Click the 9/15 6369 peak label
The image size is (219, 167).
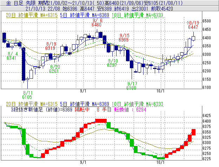click(x=124, y=38)
